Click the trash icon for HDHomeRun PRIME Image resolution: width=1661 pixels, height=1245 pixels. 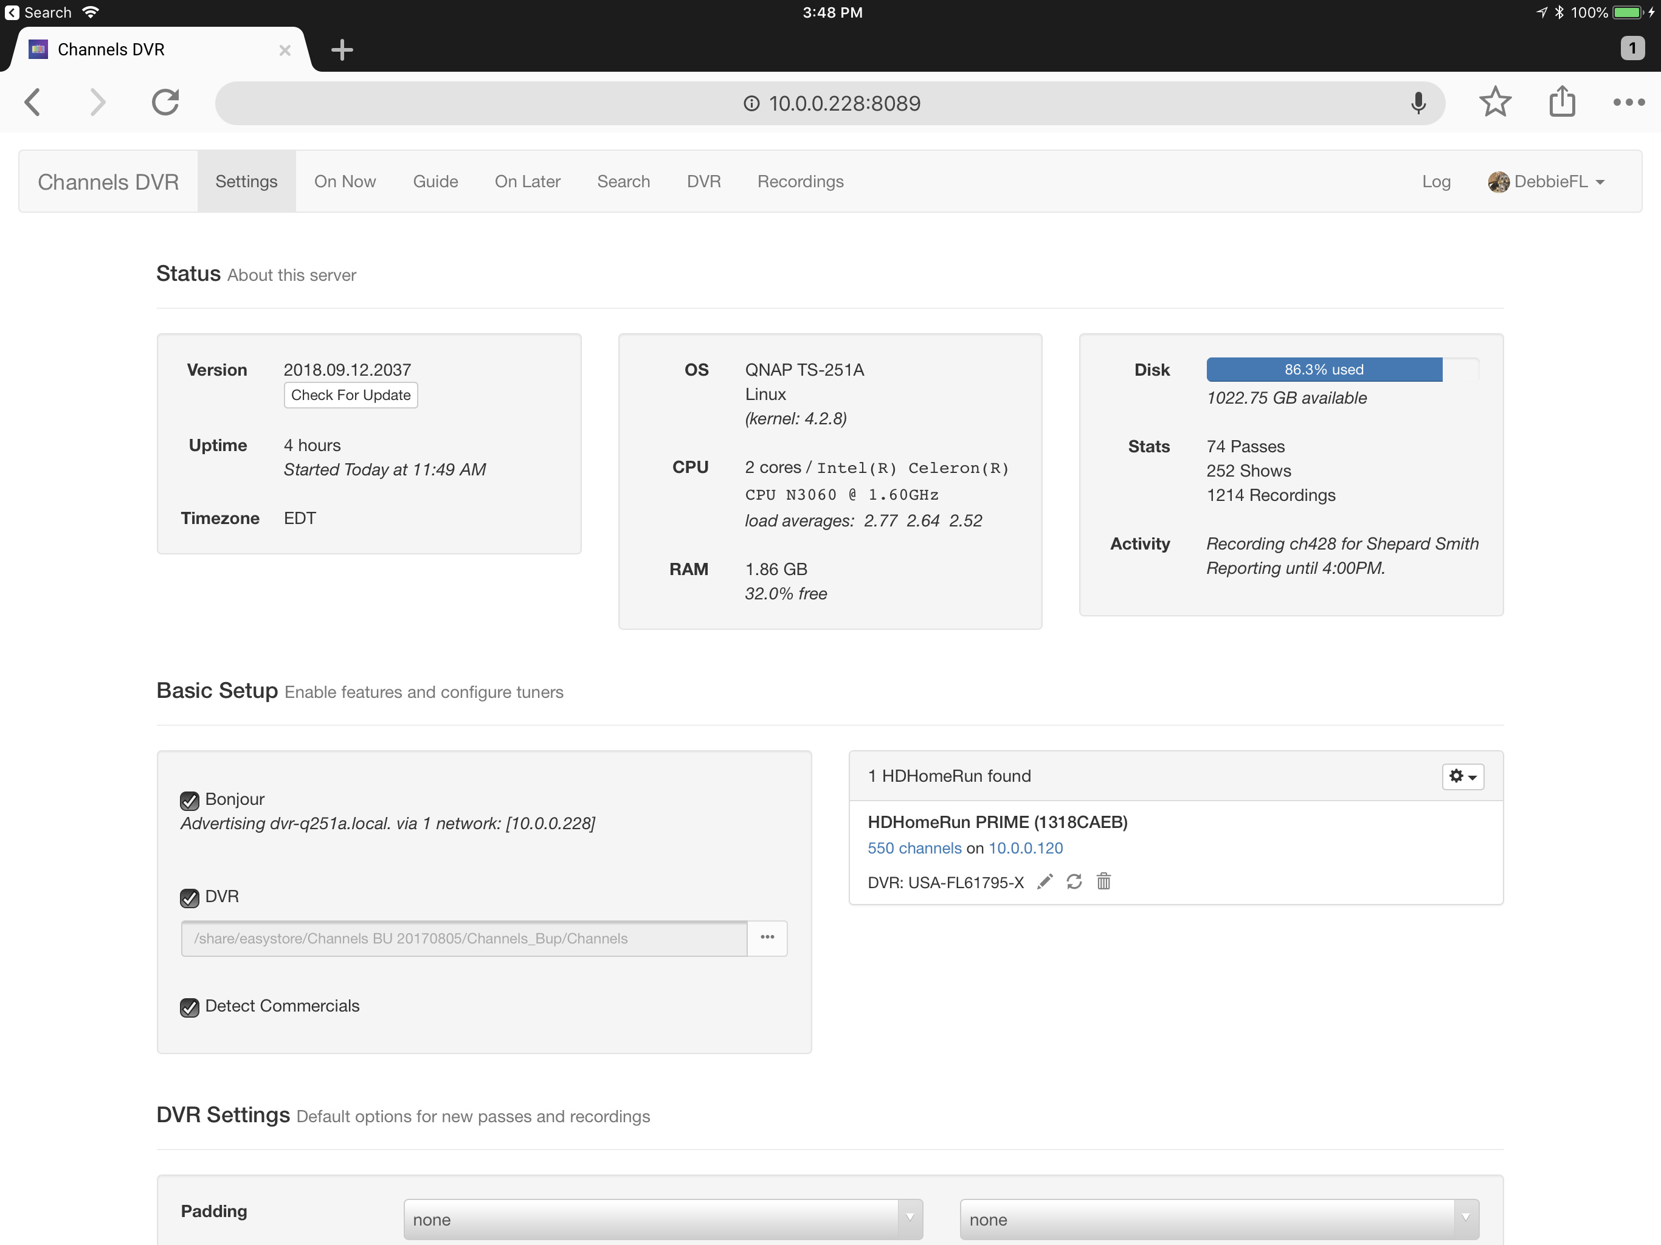pyautogui.click(x=1103, y=881)
